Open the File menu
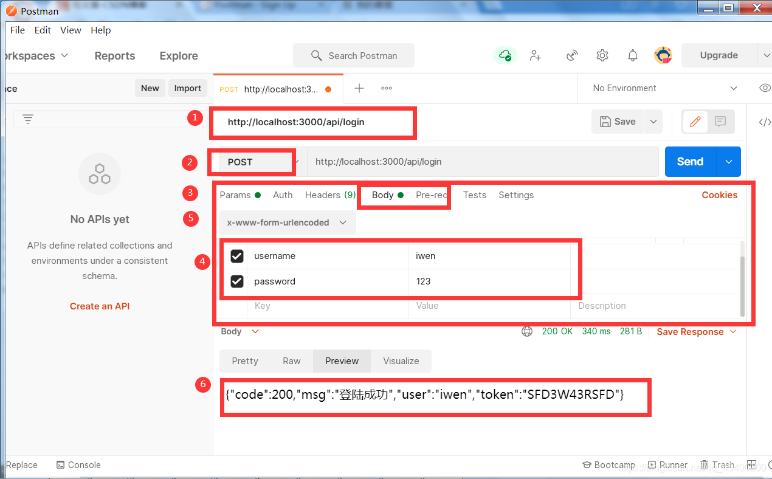The height and width of the screenshot is (479, 772). pyautogui.click(x=18, y=30)
